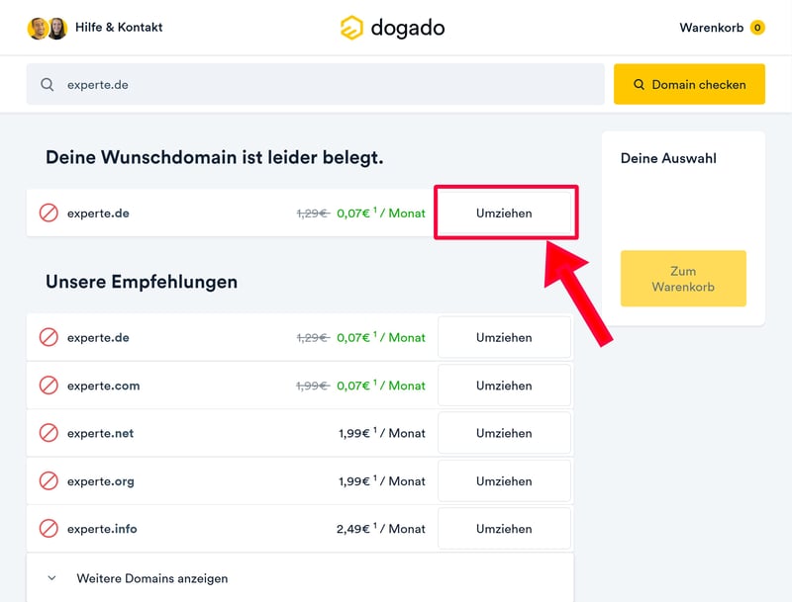The height and width of the screenshot is (602, 792).
Task: Open the Warenkorb link
Action: point(711,28)
